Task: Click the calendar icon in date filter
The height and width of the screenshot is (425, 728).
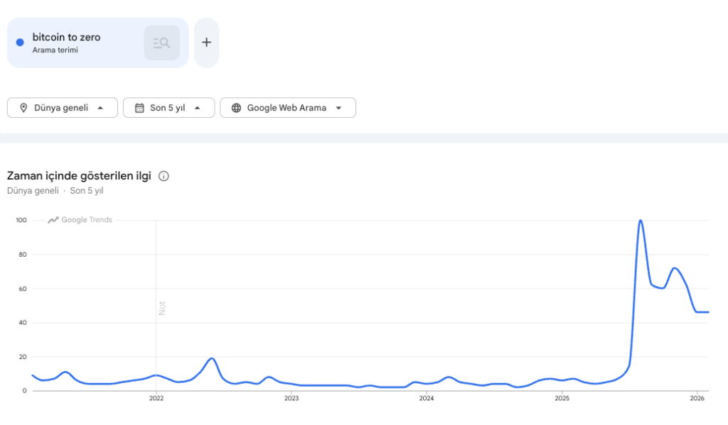Action: coord(139,108)
